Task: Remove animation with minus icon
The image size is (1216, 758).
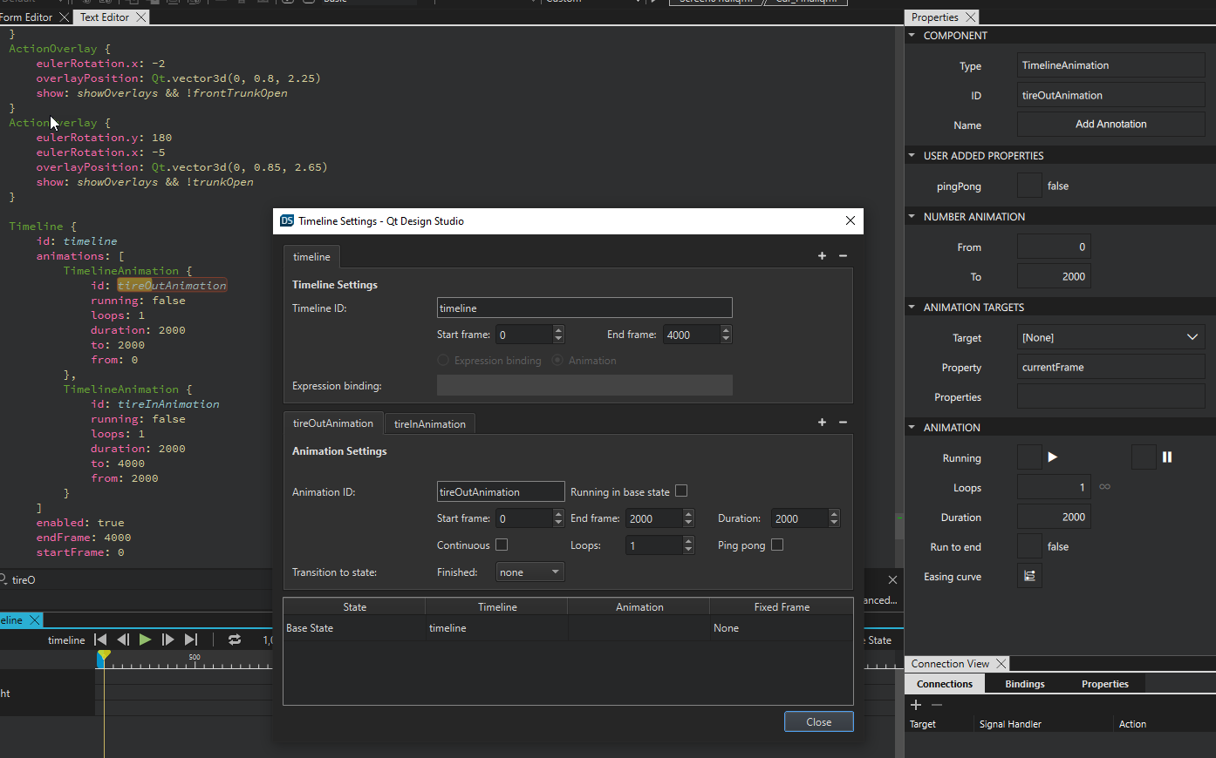Action: click(x=843, y=423)
